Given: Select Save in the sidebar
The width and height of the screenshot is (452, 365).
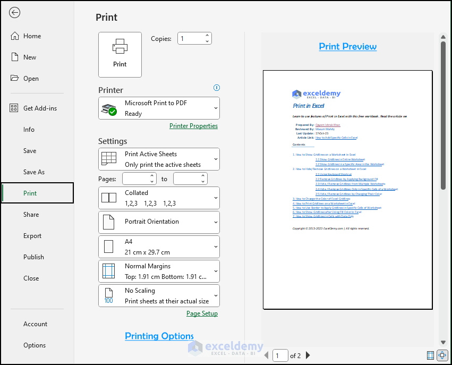Looking at the screenshot, I should pos(38,151).
